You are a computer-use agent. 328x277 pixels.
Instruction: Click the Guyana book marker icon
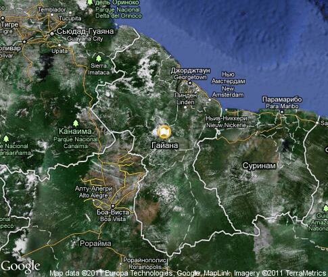pyautogui.click(x=164, y=132)
